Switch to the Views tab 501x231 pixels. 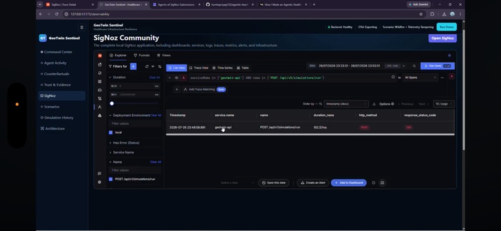(163, 55)
